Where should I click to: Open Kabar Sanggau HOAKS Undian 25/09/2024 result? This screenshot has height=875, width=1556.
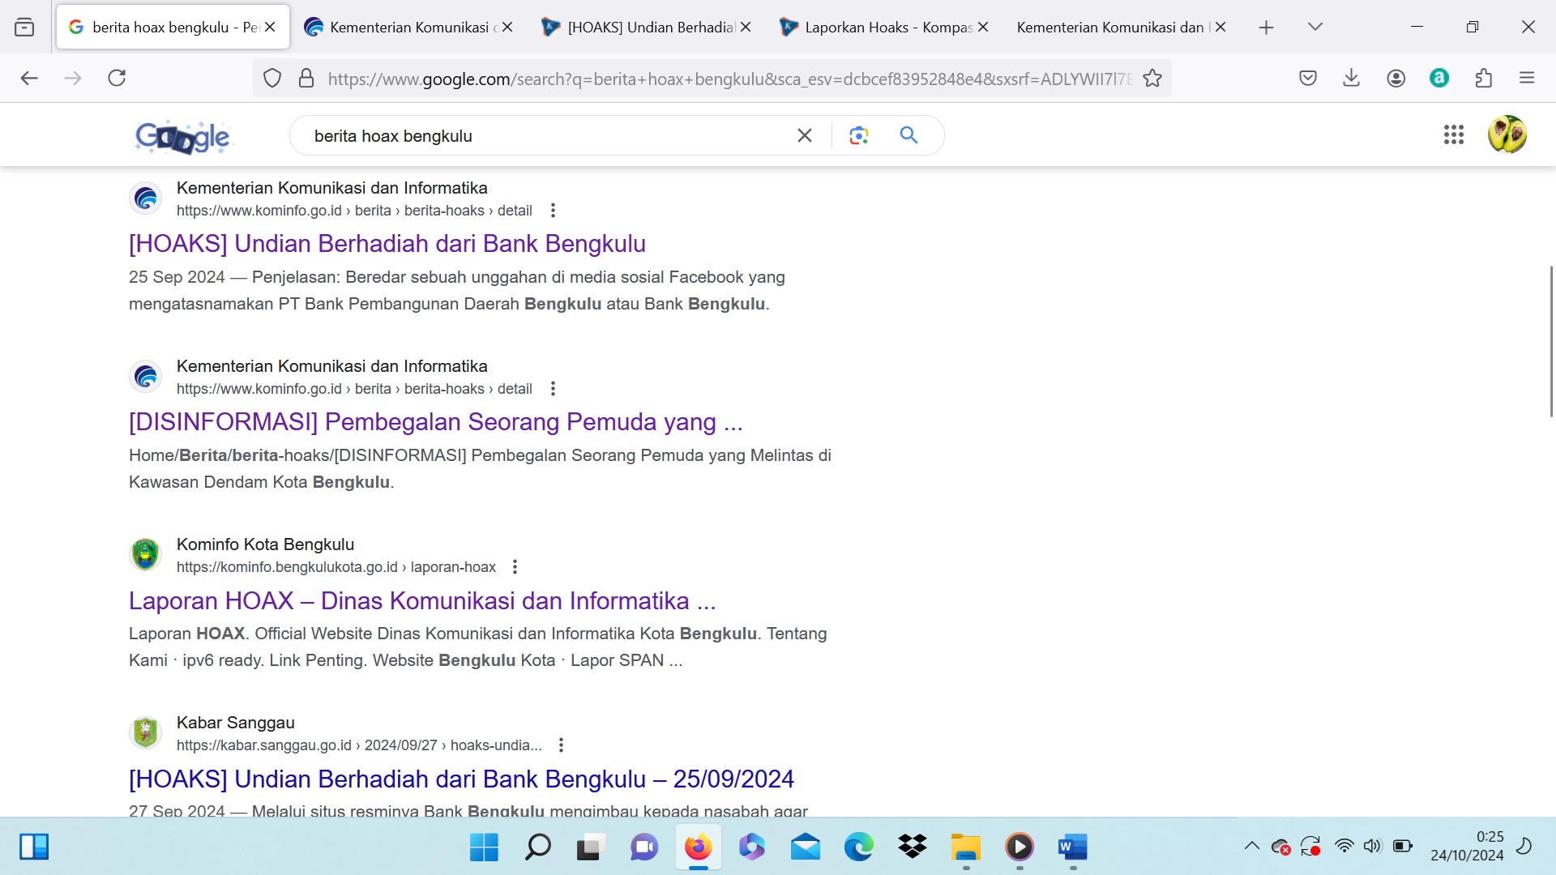pos(461,779)
